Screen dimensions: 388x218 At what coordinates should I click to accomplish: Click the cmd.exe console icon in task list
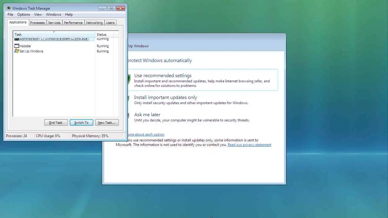coord(17,39)
